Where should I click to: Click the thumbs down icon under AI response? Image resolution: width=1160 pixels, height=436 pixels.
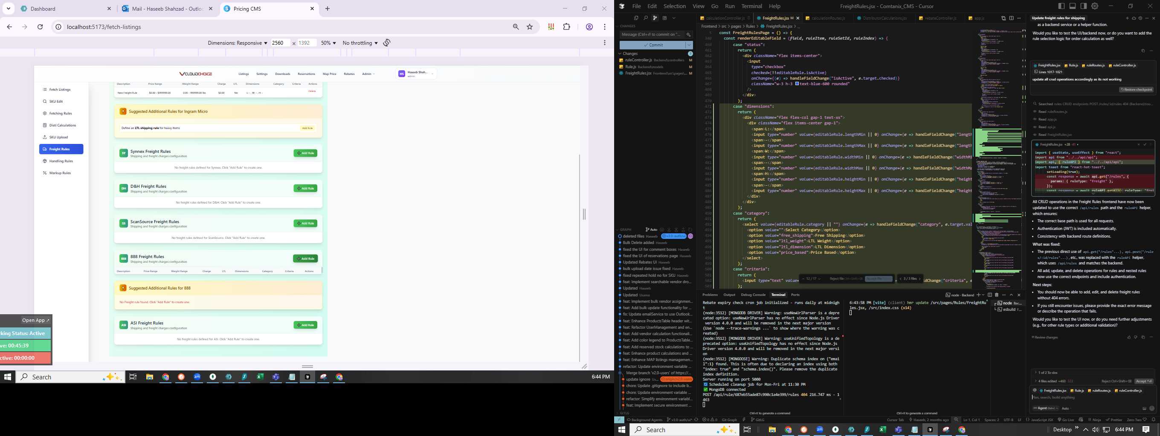click(1136, 337)
